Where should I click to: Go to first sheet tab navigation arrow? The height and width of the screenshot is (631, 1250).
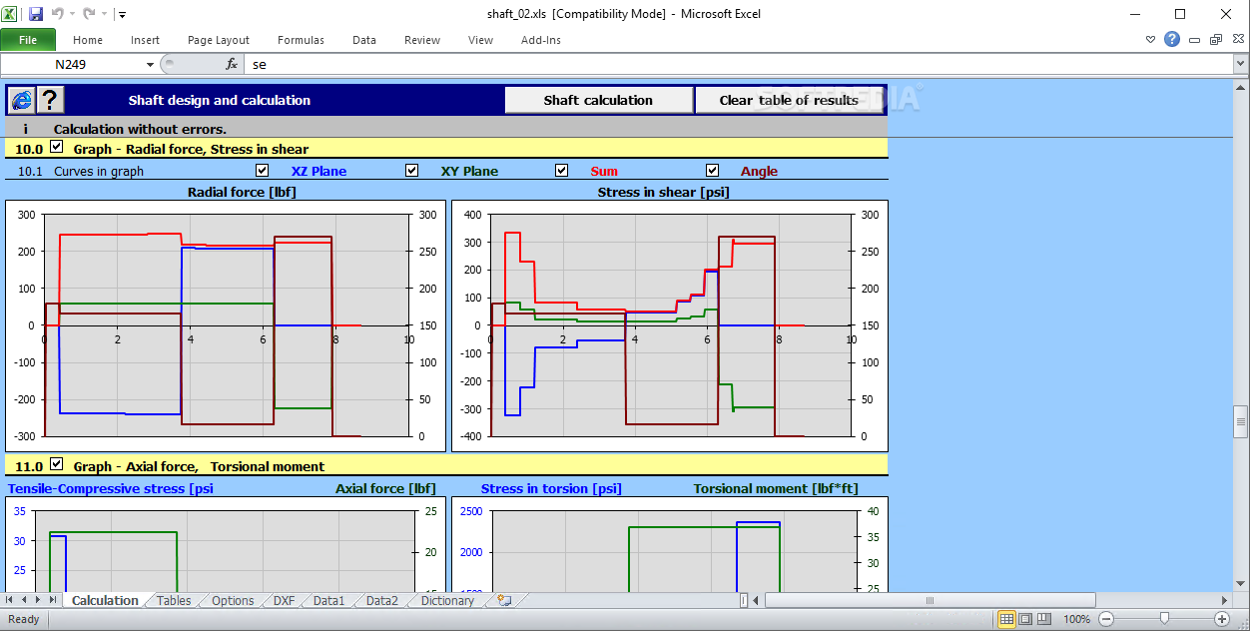click(x=9, y=600)
